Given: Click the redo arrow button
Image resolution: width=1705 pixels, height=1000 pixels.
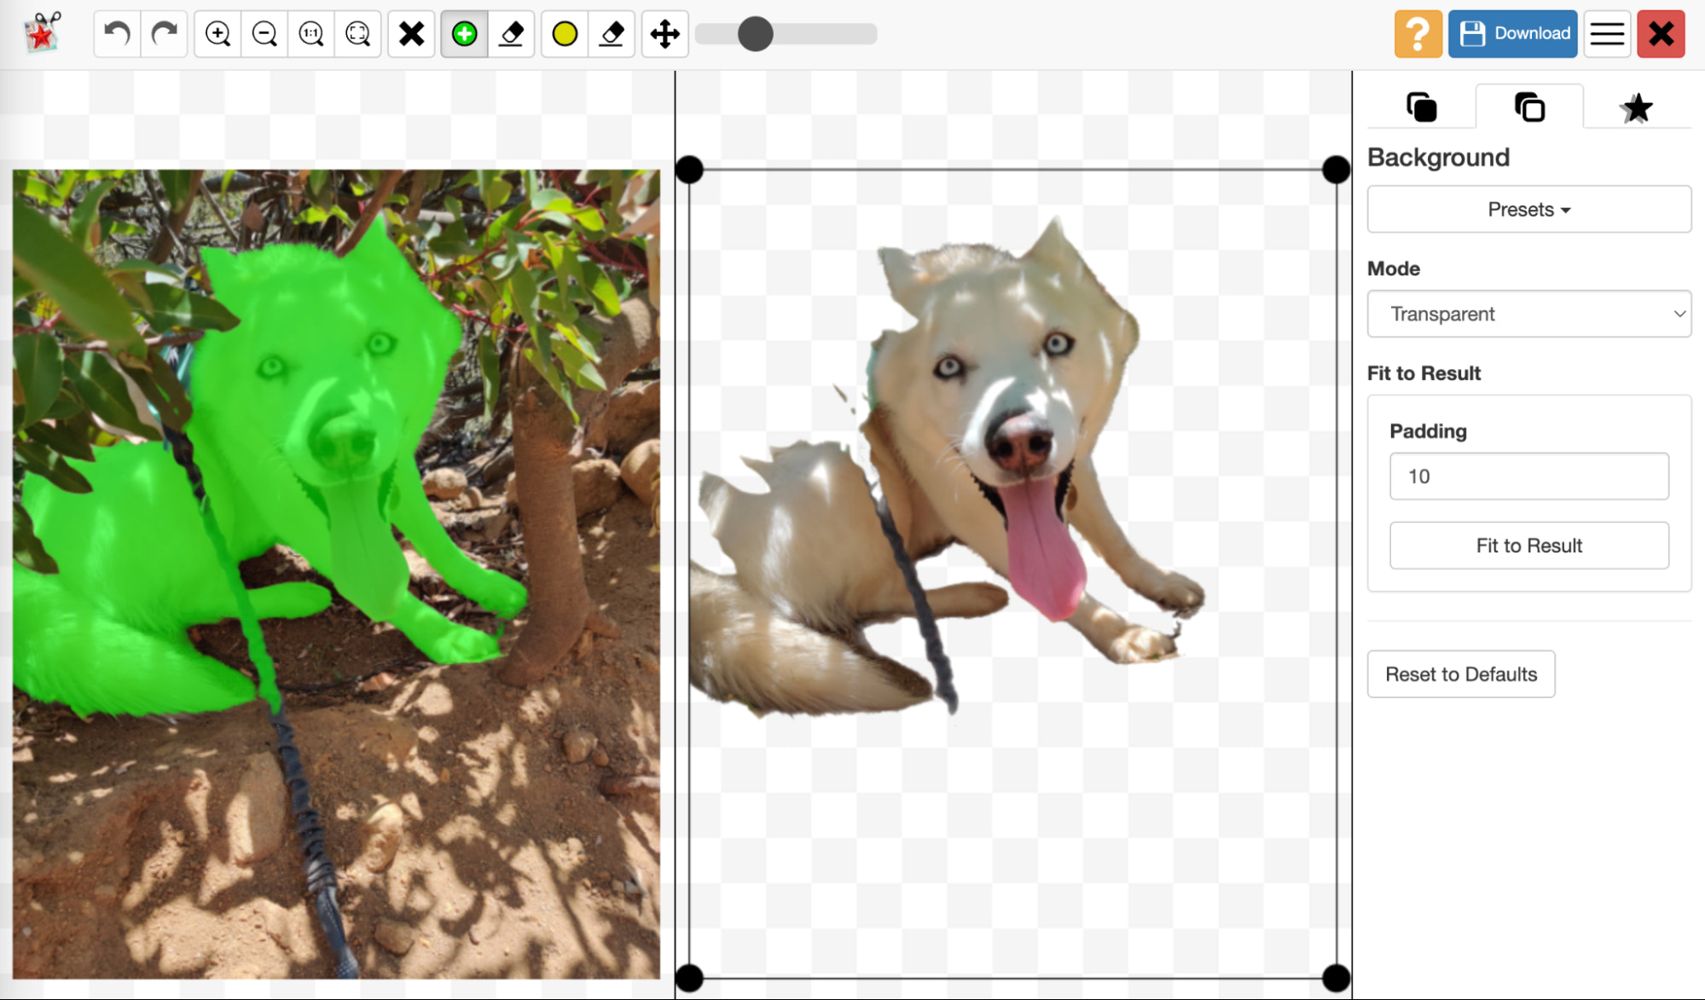Looking at the screenshot, I should click(164, 34).
